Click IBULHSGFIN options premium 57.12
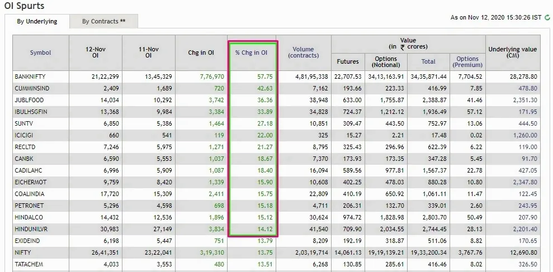 (x=475, y=112)
